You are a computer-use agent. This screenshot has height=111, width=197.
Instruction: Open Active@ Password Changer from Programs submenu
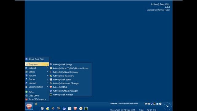(x=70, y=83)
